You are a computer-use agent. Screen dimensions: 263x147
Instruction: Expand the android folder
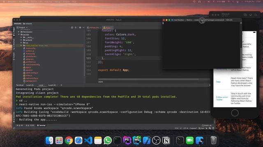21,40
